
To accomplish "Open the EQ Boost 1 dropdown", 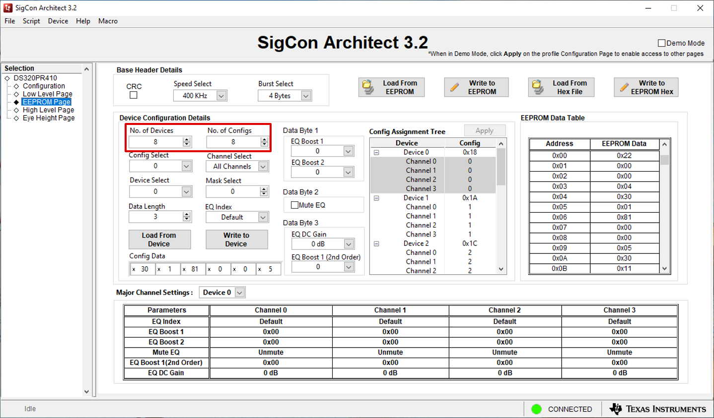I will coord(348,151).
